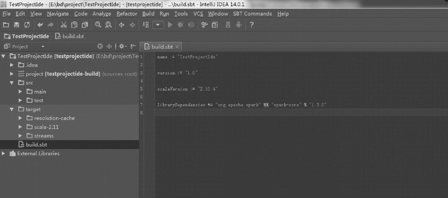Click the Run play icon
The width and height of the screenshot is (448, 198).
point(170,25)
